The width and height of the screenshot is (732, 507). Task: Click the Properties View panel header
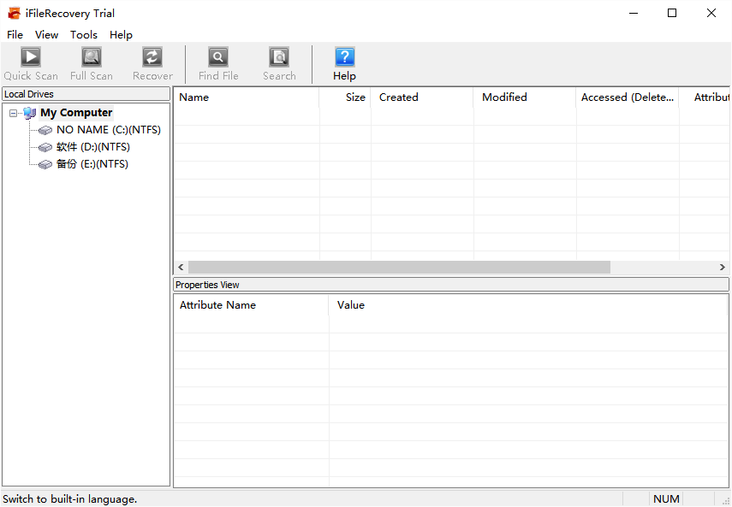[x=451, y=285]
